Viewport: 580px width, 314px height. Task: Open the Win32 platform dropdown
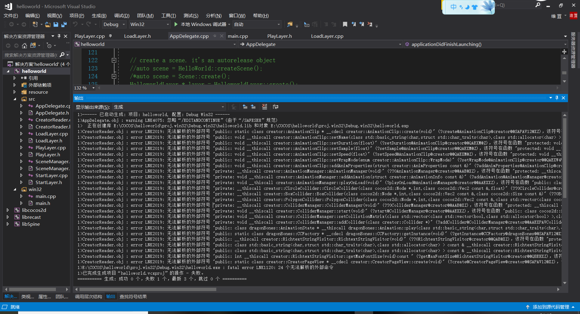click(x=150, y=24)
